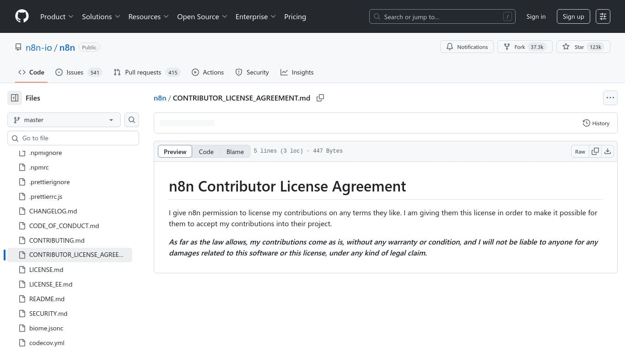Select the Code view toggle

206,152
